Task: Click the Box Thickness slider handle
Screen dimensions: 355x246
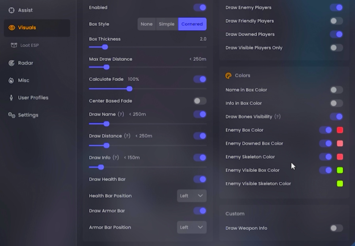Action: click(105, 47)
